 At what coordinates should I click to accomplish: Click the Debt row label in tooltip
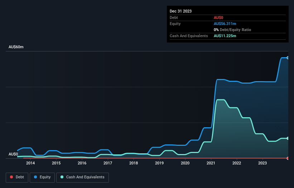click(x=174, y=18)
